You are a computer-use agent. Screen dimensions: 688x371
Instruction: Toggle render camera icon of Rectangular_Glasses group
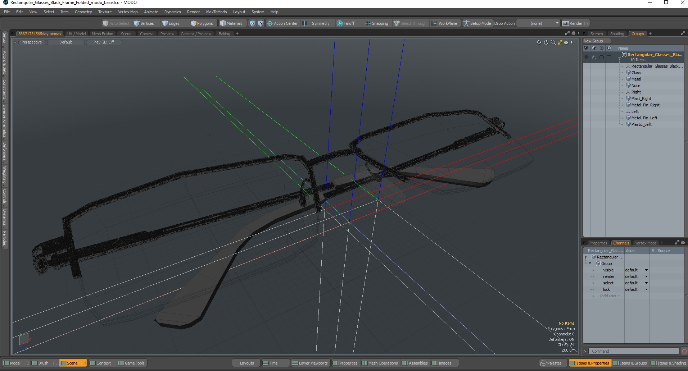(594, 57)
